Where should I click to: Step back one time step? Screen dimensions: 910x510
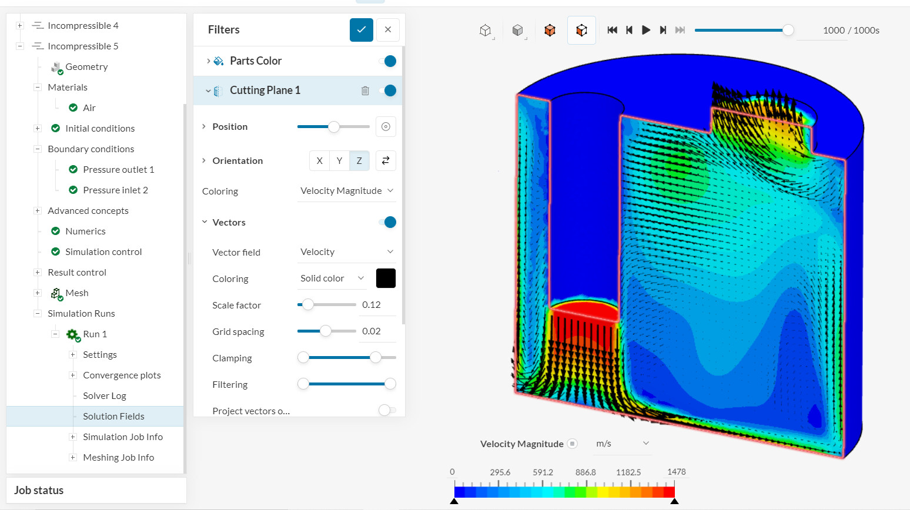click(x=629, y=30)
